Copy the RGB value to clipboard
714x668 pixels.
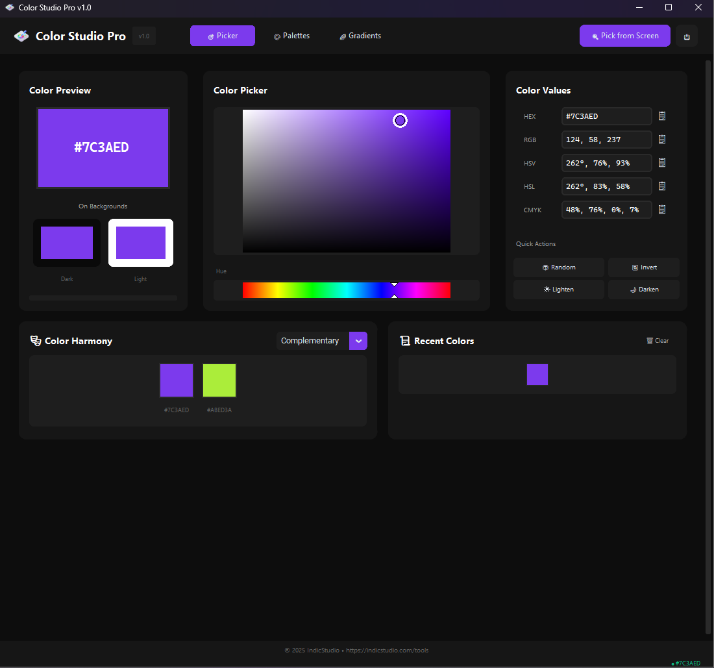[661, 139]
